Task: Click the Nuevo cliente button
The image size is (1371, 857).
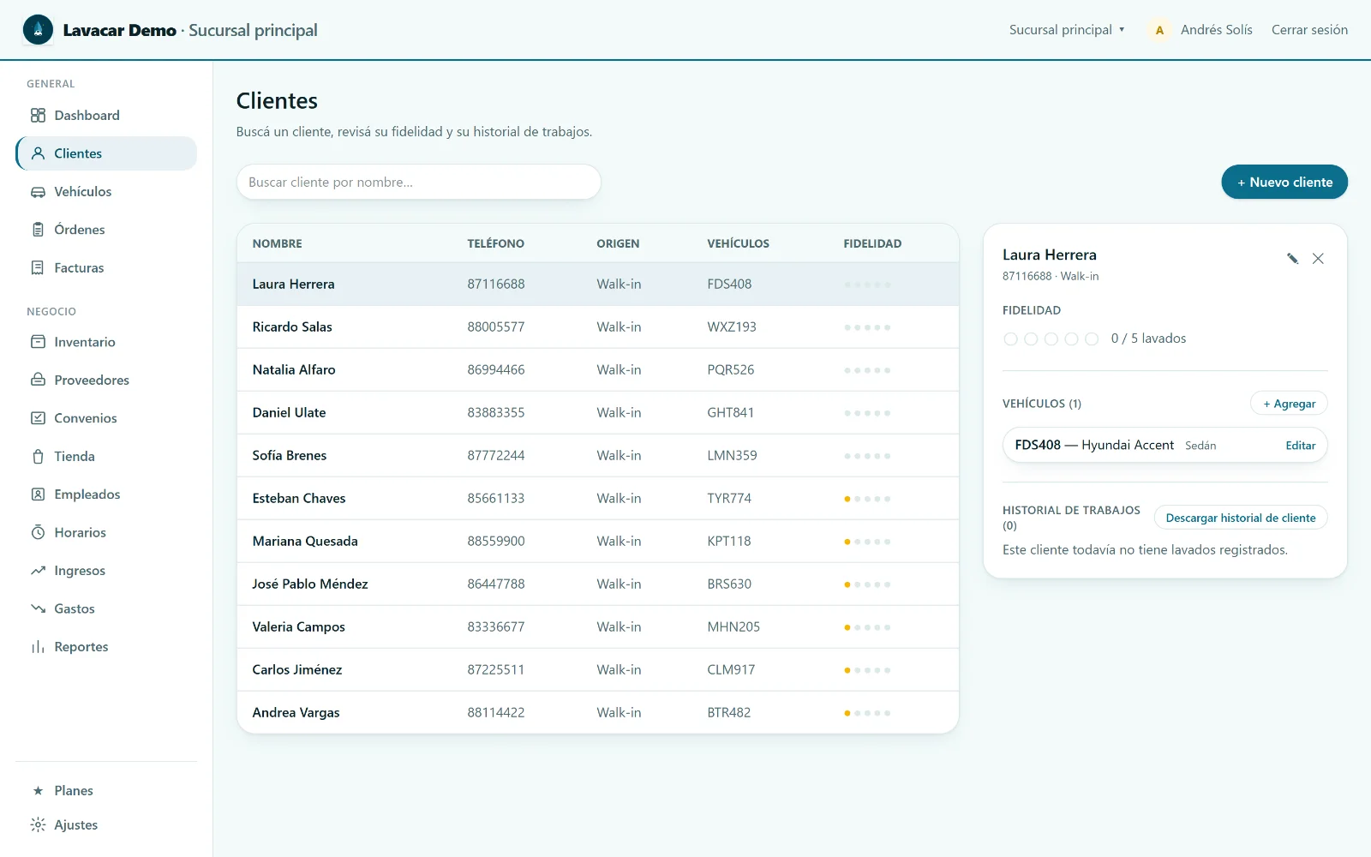Action: pos(1284,182)
